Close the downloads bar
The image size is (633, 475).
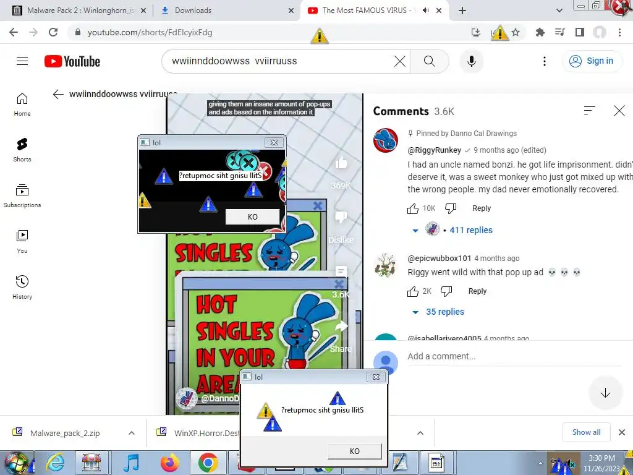[622, 432]
